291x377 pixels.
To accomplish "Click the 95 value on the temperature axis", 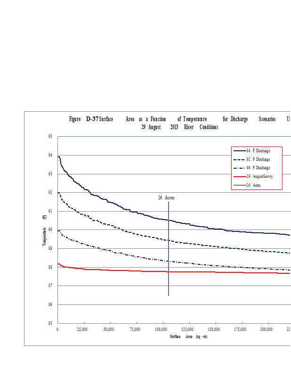I will [50, 137].
